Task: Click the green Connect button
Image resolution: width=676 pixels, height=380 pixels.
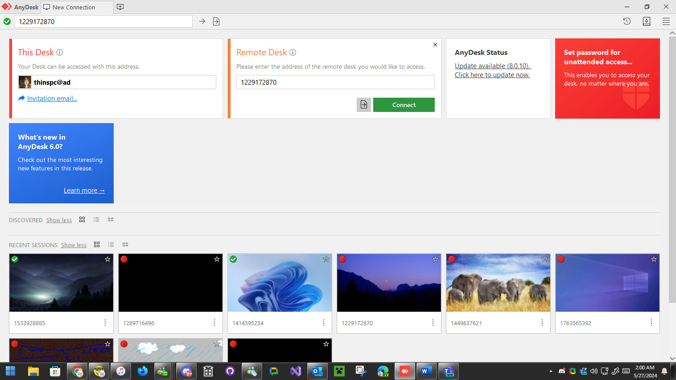Action: 404,105
